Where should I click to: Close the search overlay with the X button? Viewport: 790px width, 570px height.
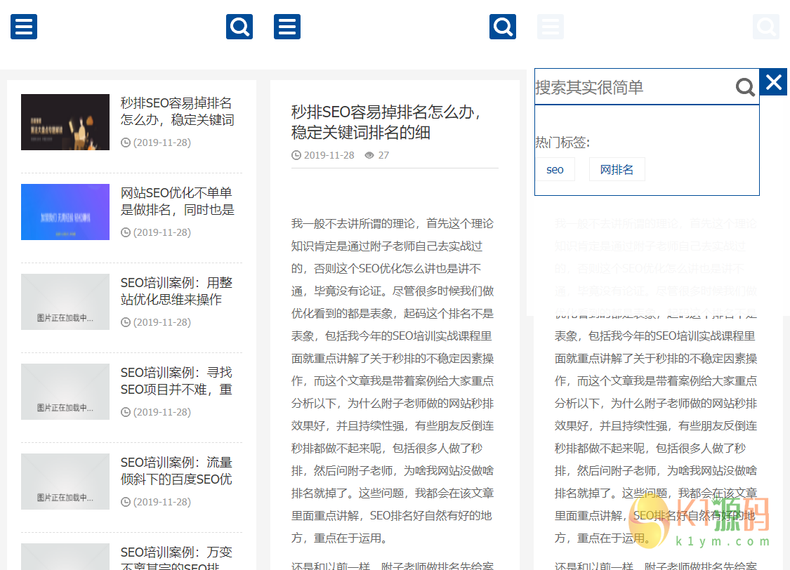(774, 82)
